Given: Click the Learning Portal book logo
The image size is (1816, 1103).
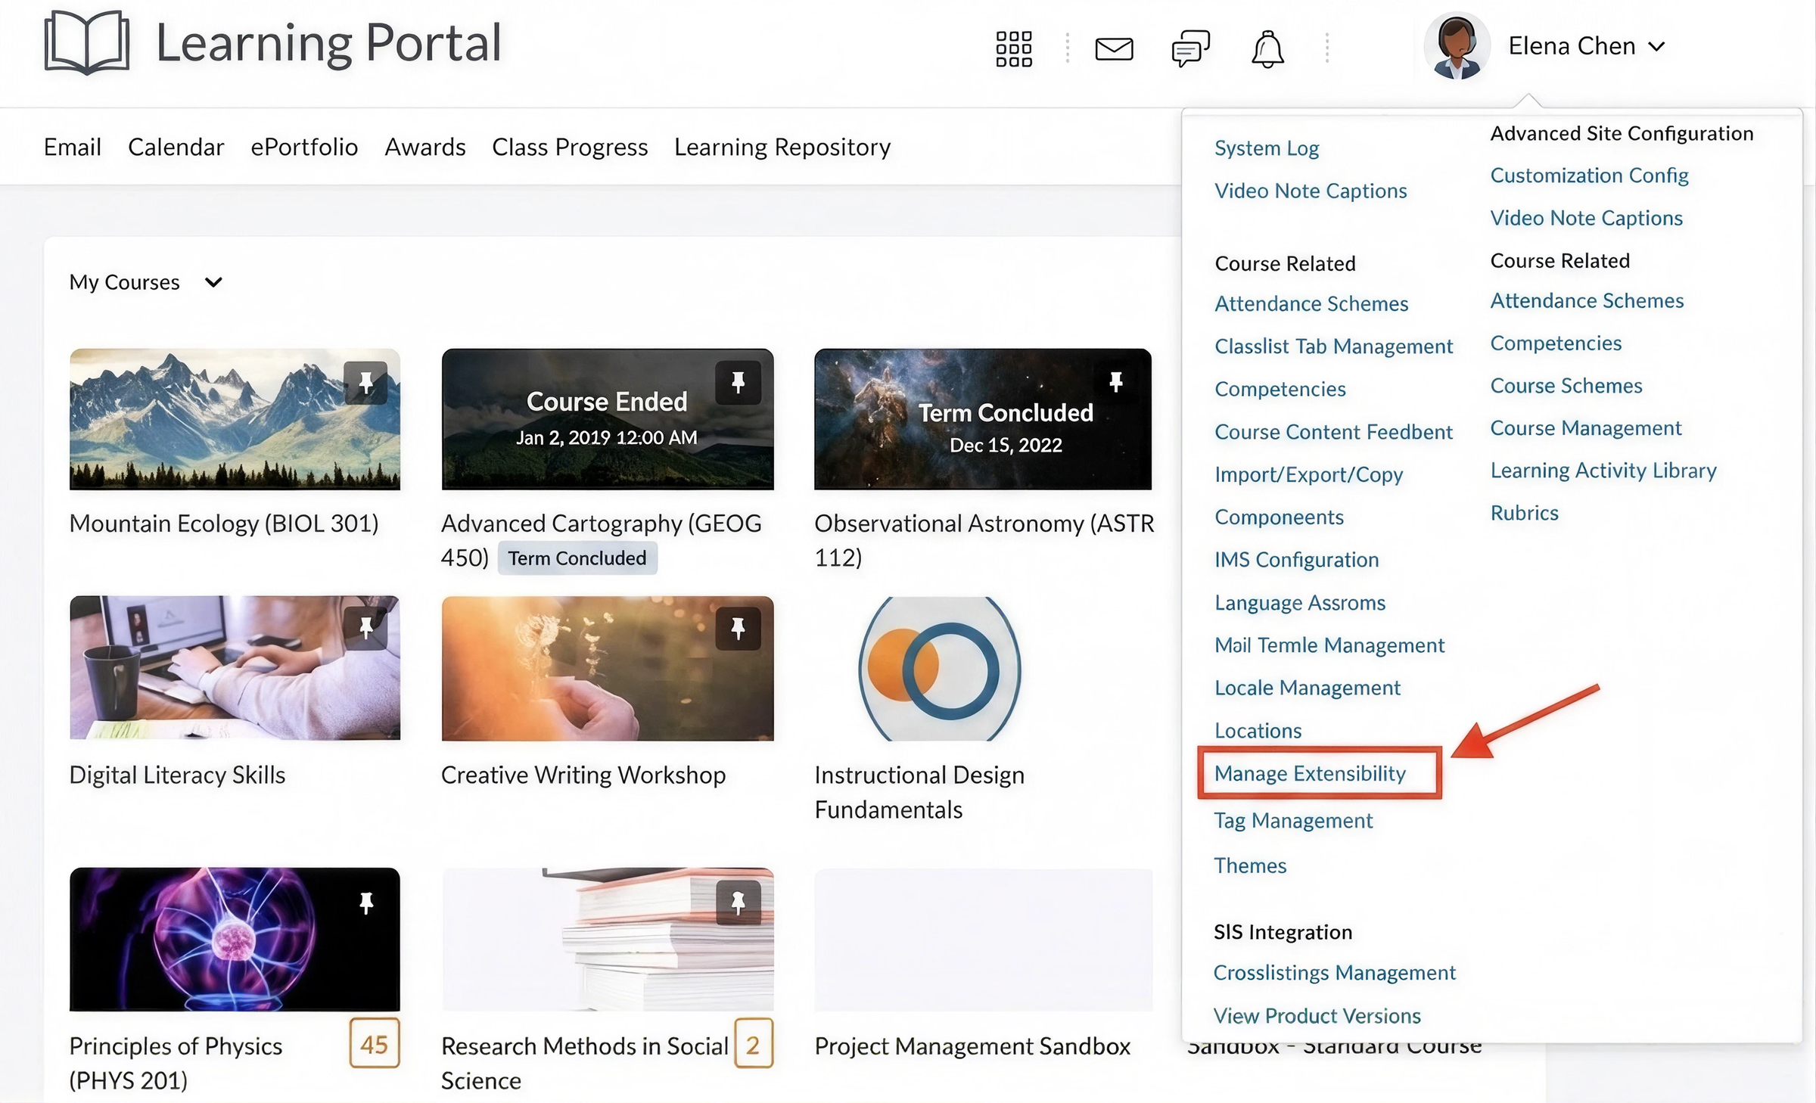Looking at the screenshot, I should click(x=87, y=43).
